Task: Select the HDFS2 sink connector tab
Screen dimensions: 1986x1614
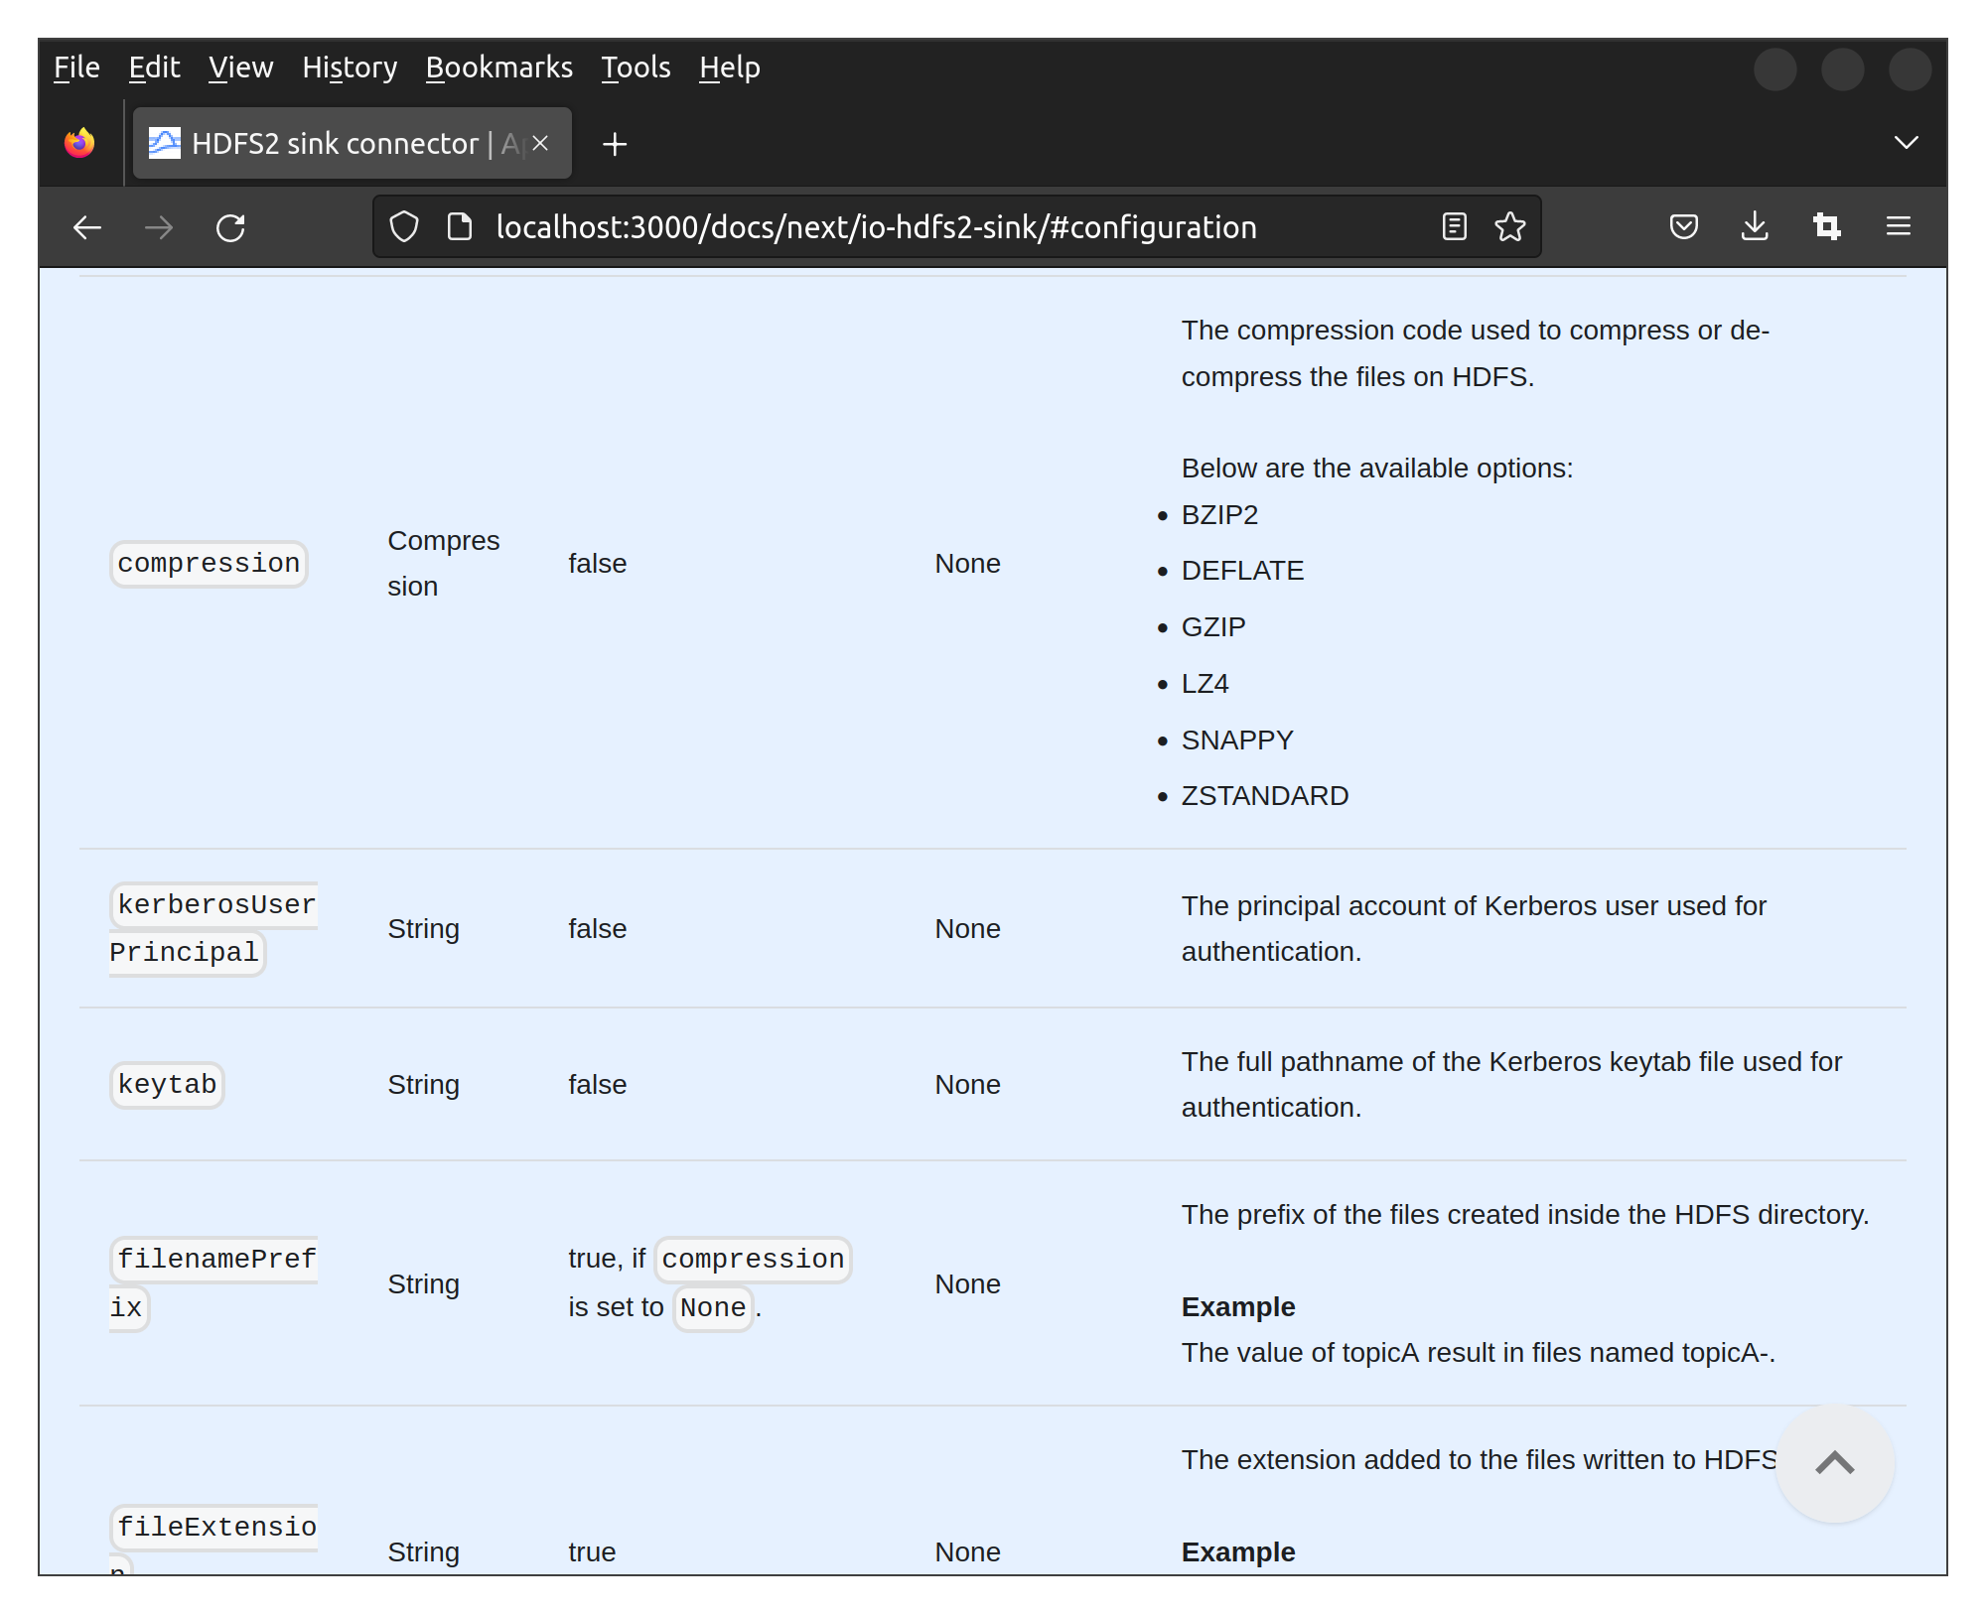Action: pos(335,144)
